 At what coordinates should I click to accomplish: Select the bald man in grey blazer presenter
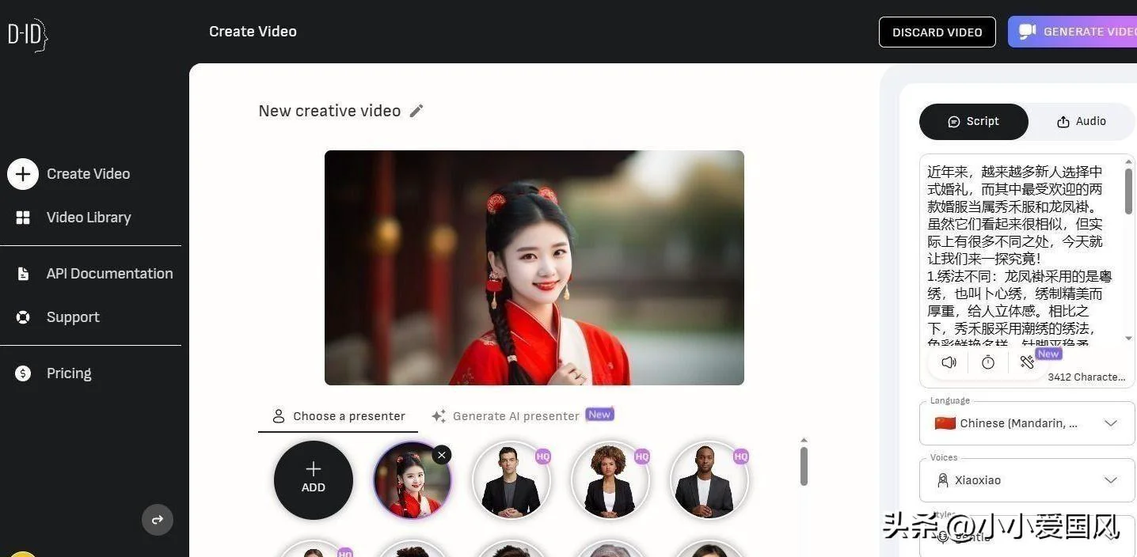tap(709, 480)
